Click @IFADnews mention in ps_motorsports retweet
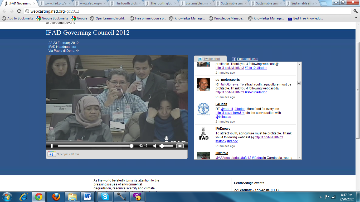This screenshot has height=202, width=360. point(230,84)
